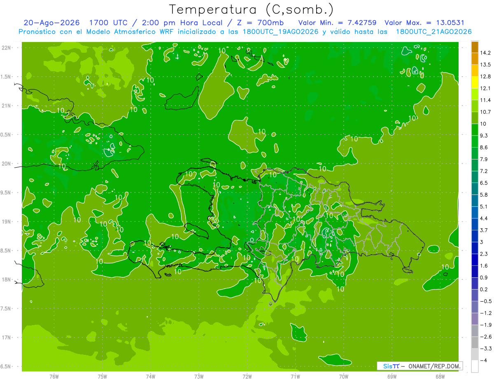494x382 pixels.
Task: Click the '20N' latitude axis label
Action: [x=6, y=164]
